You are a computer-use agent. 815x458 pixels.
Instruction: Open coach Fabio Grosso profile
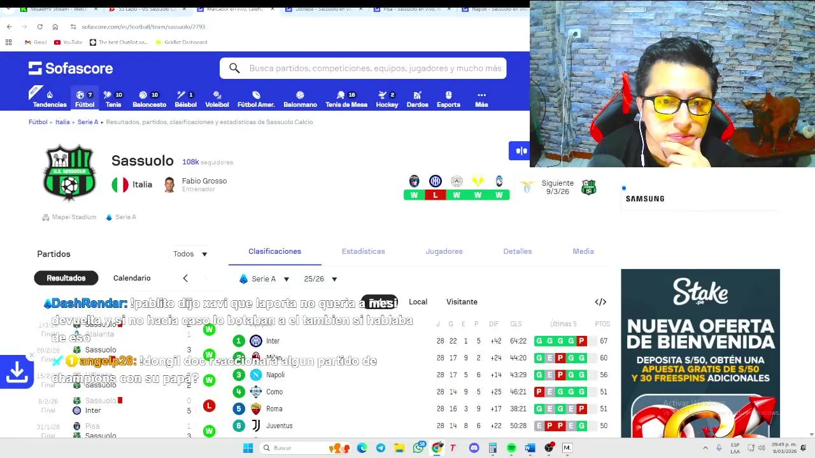(x=196, y=184)
